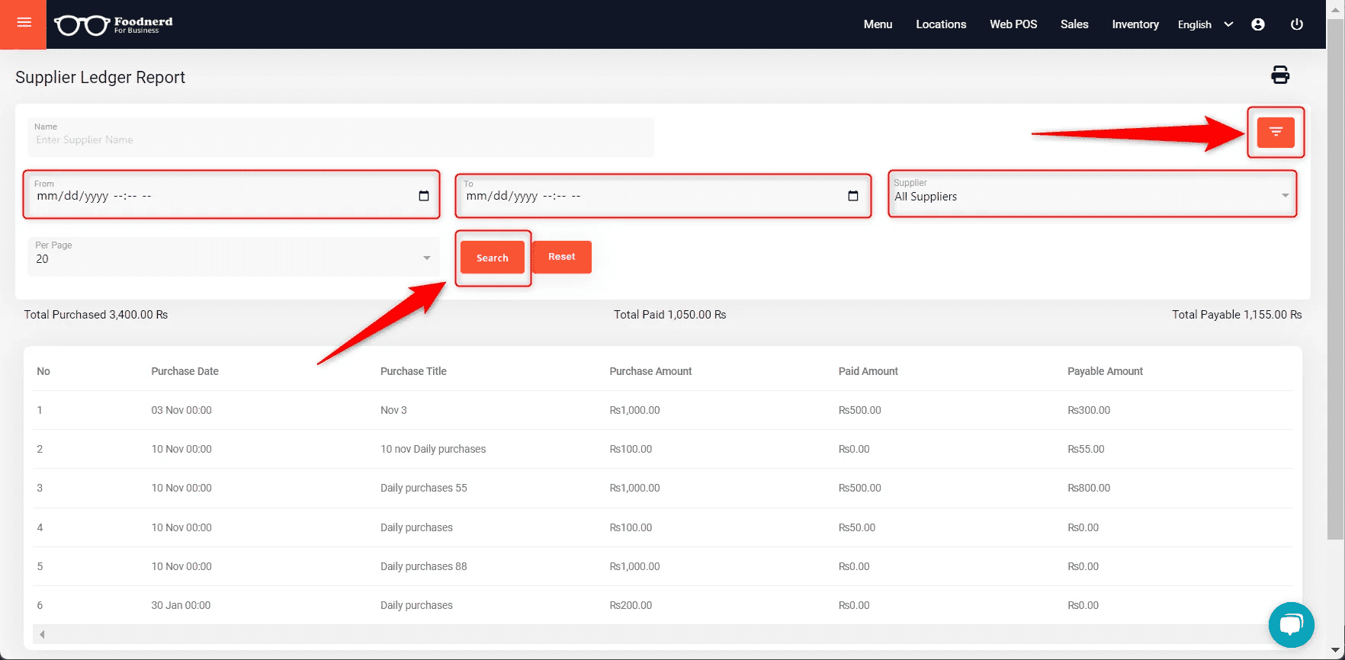The height and width of the screenshot is (660, 1345).
Task: Toggle the orange filter button
Action: [x=1276, y=133]
